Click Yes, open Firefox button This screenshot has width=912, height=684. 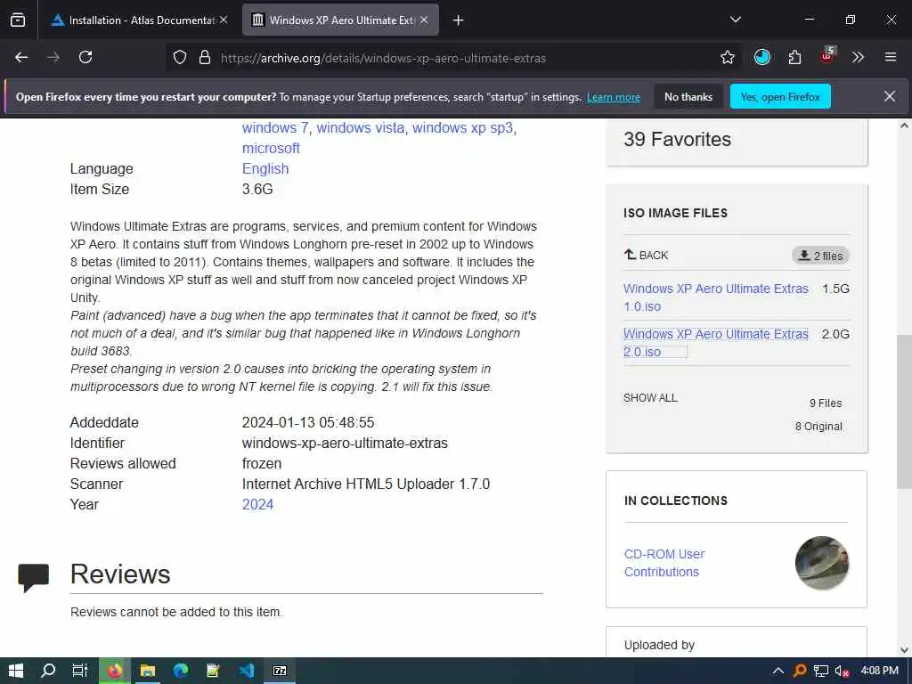tap(780, 96)
